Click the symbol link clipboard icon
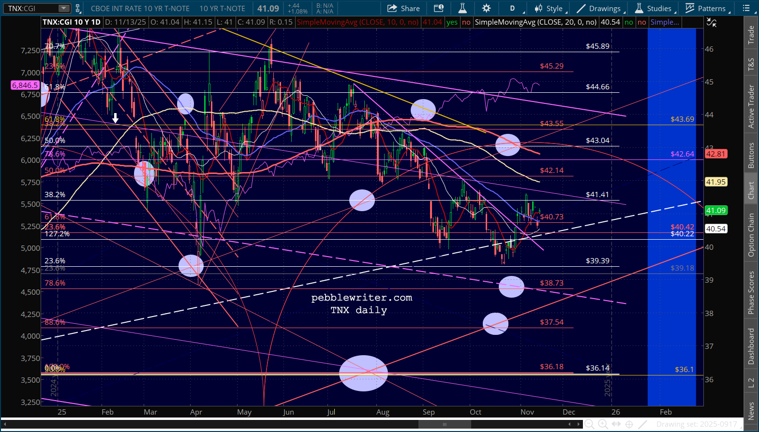The height and width of the screenshot is (432, 759). [77, 8]
